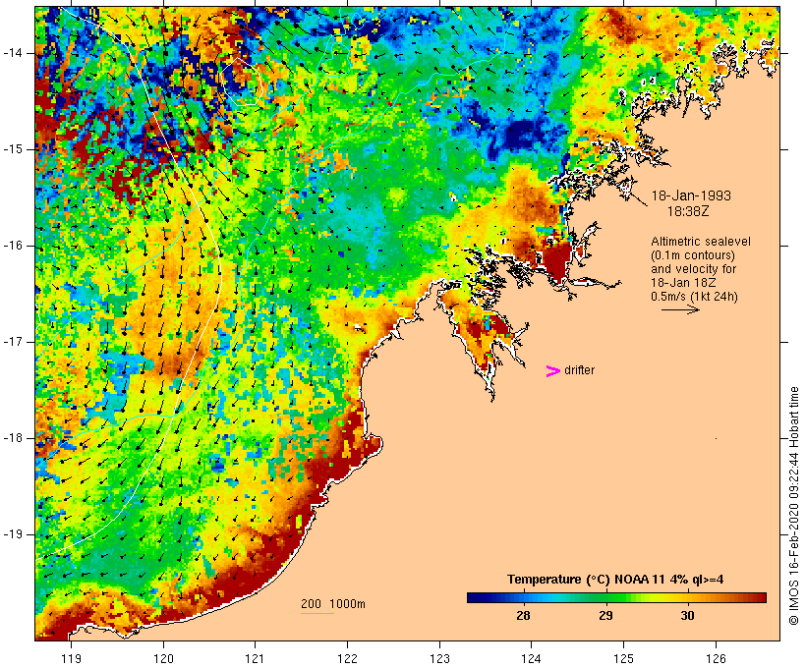The image size is (806, 668).
Task: Click the temperature colorbar title text
Action: (x=615, y=580)
